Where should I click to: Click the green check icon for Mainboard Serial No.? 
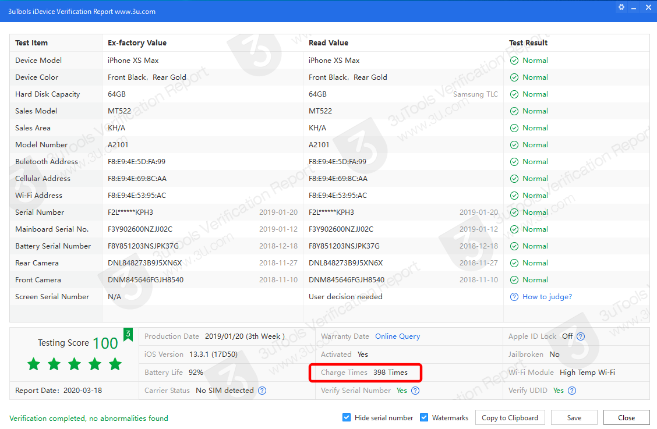tap(514, 229)
